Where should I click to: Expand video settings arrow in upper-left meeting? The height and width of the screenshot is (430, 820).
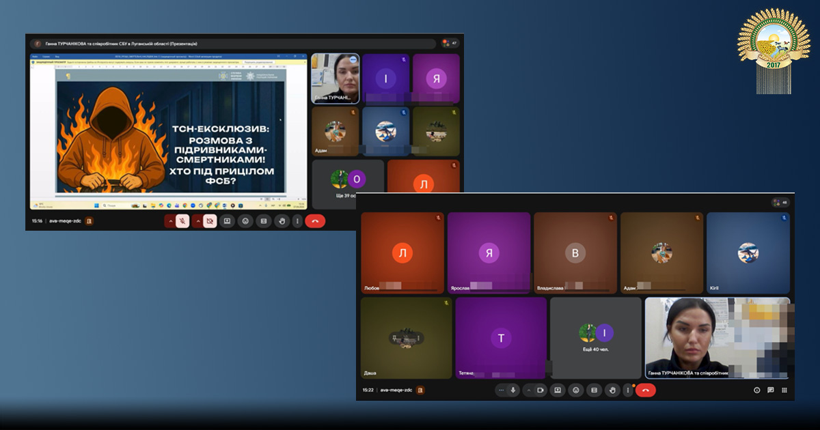coord(198,221)
